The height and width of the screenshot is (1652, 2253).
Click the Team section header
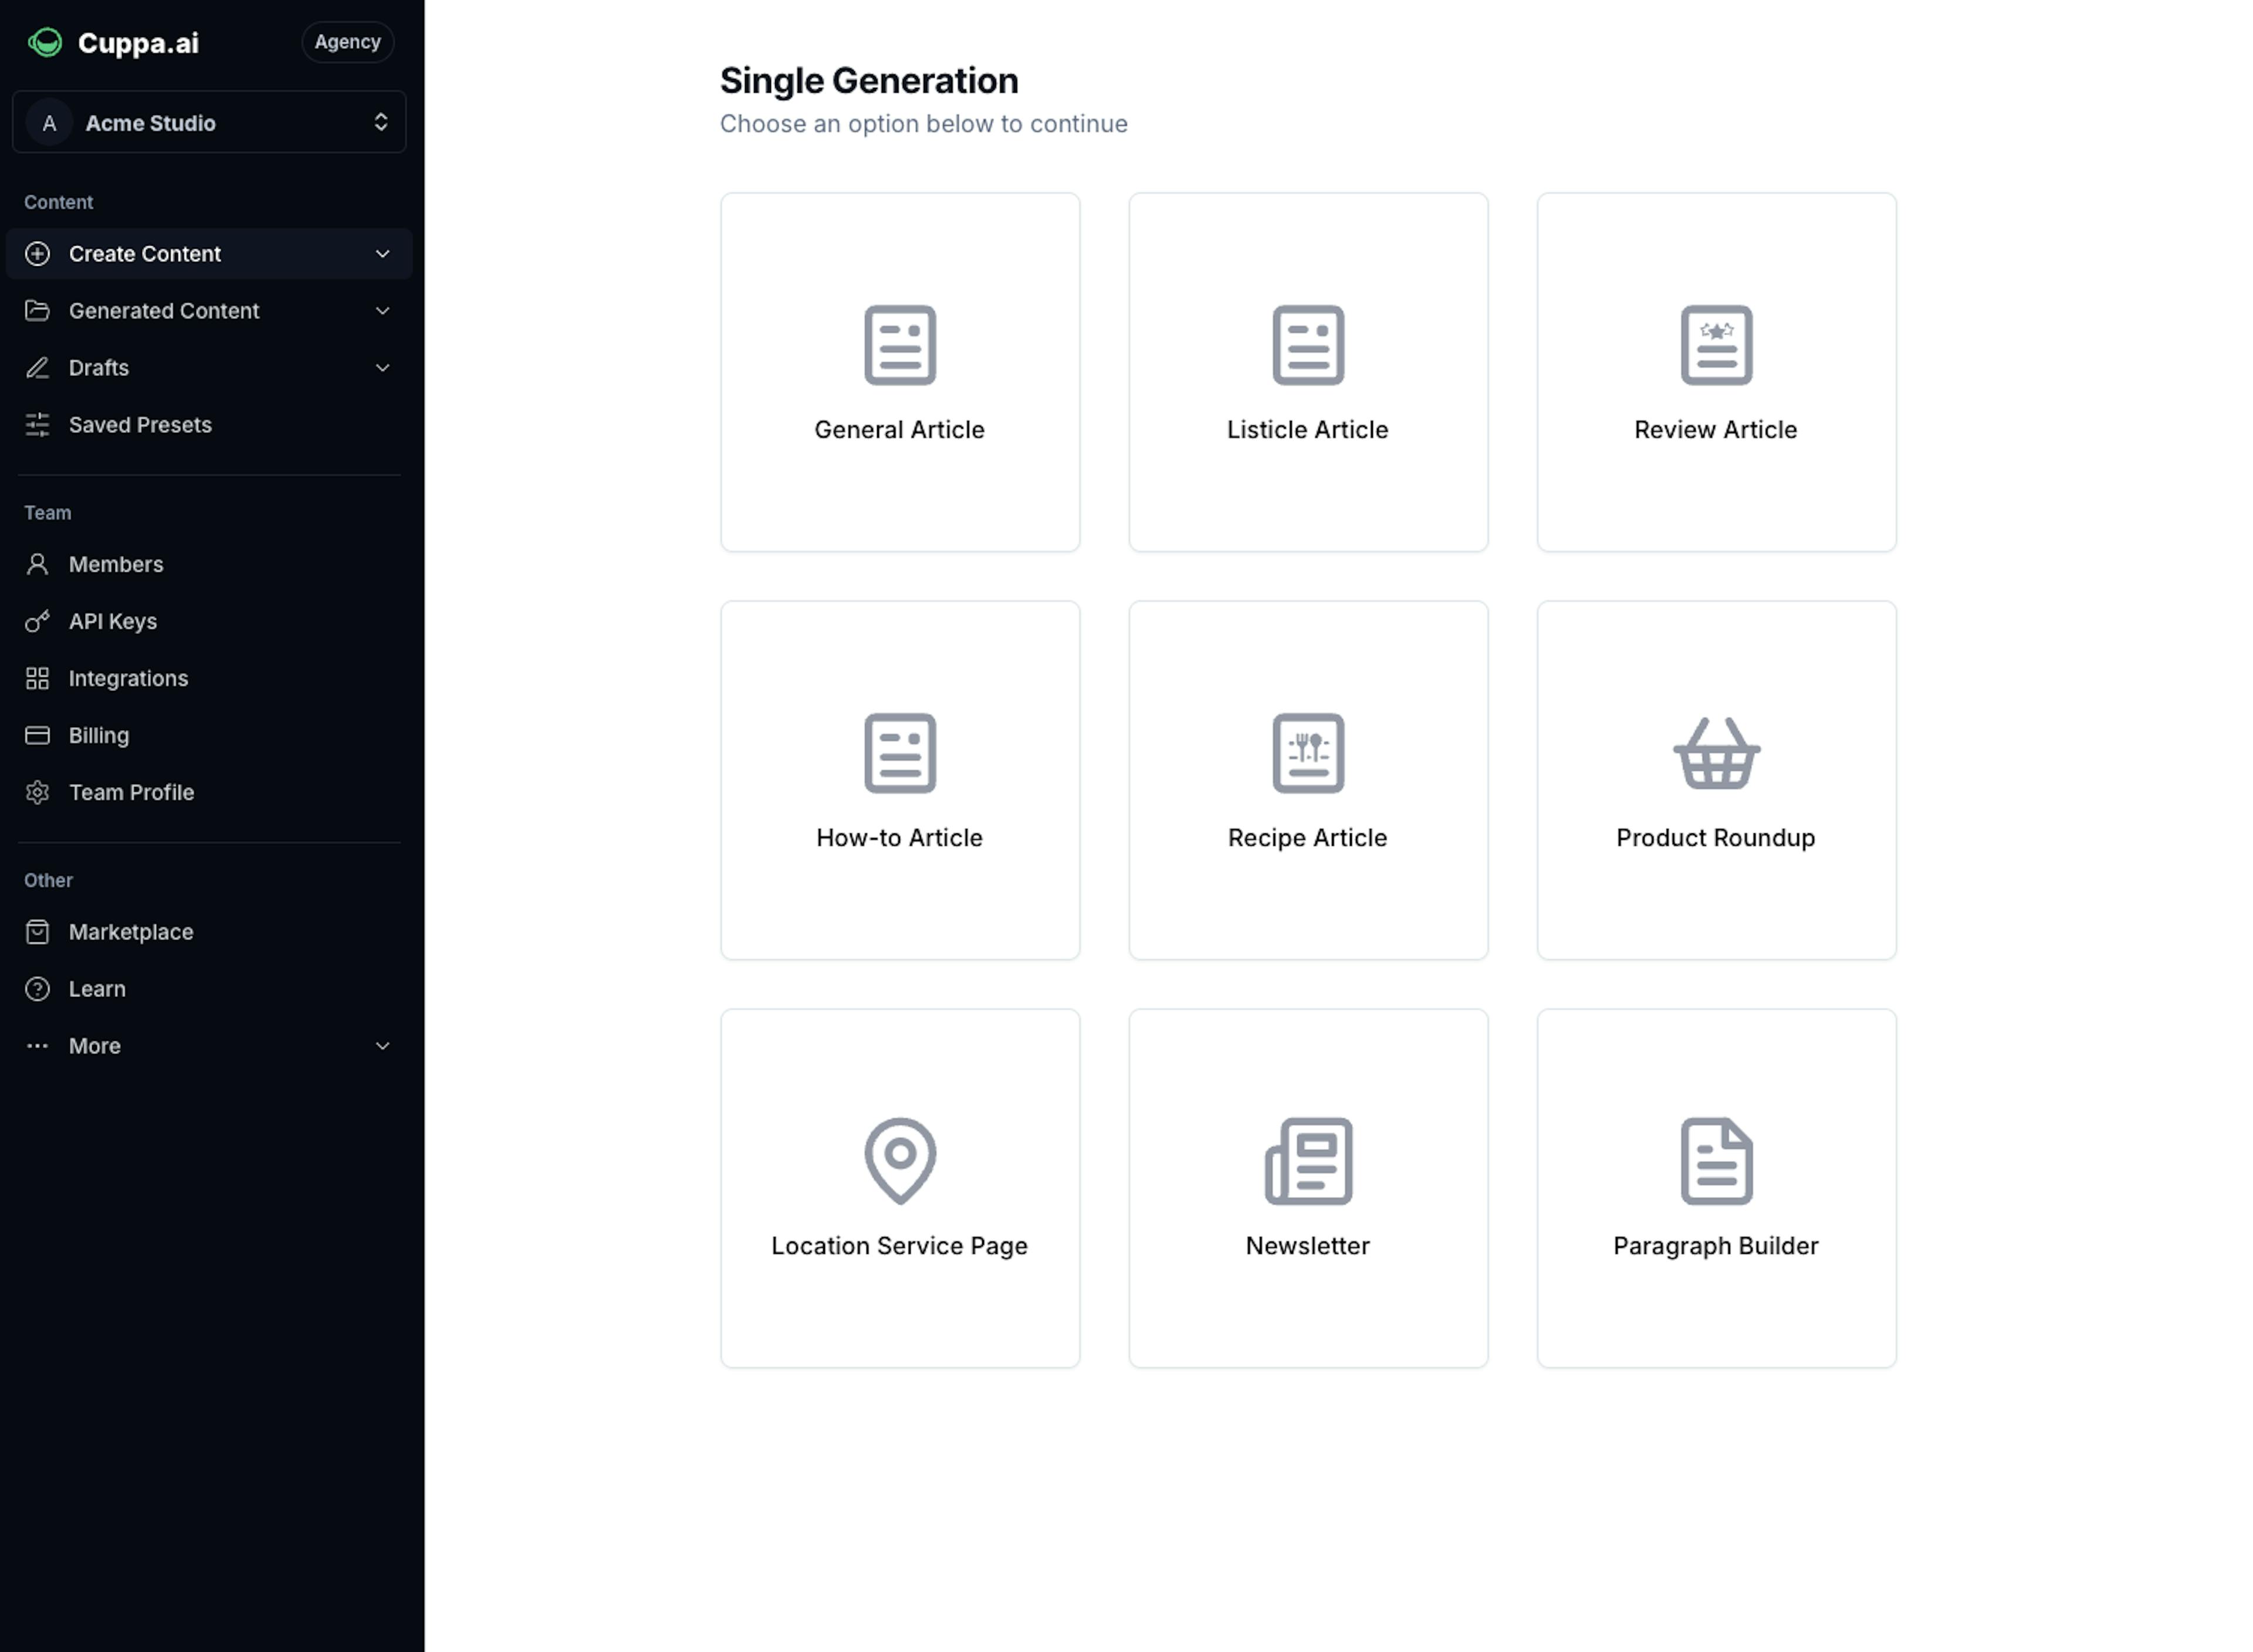tap(47, 513)
